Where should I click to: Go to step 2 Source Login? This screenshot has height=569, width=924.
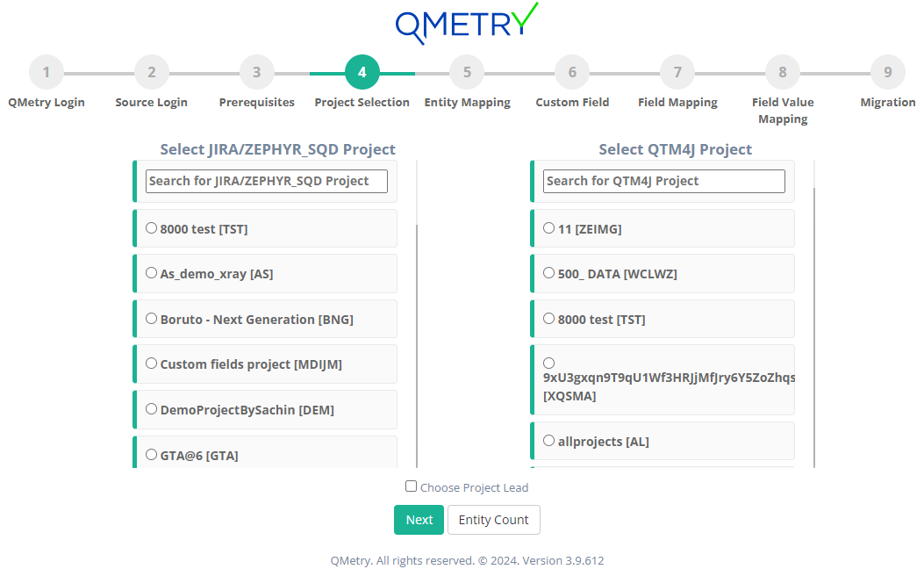point(152,73)
